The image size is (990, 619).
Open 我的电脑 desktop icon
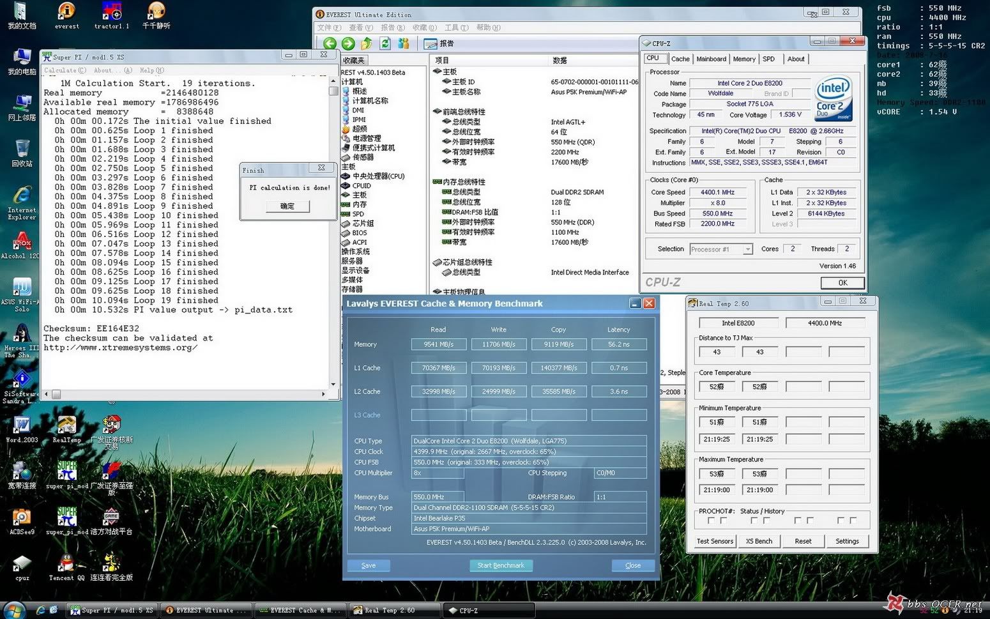[22, 62]
